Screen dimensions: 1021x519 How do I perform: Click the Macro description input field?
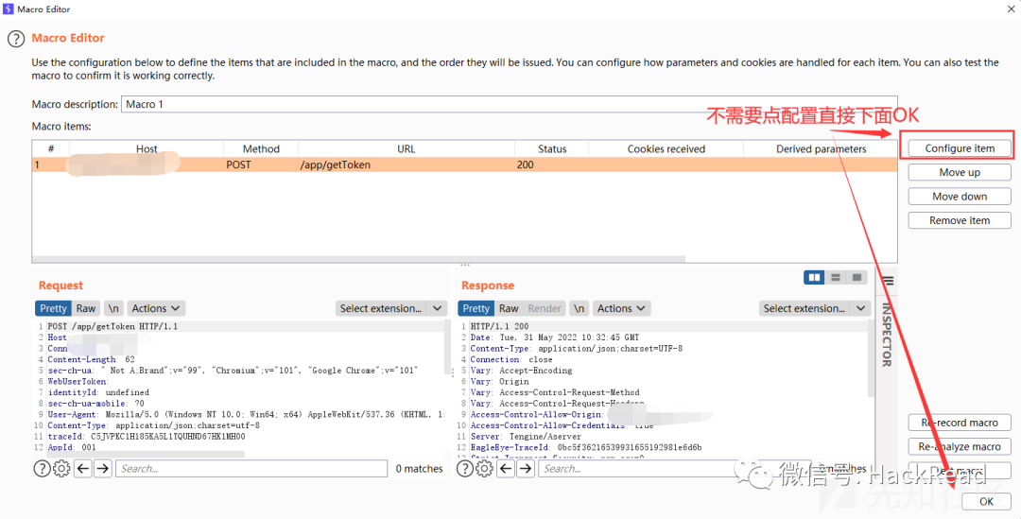click(x=509, y=104)
